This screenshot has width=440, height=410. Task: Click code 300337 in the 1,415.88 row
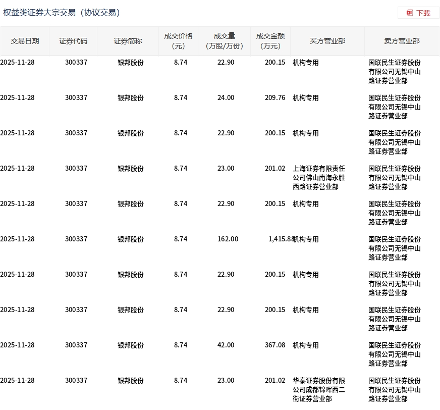point(76,239)
